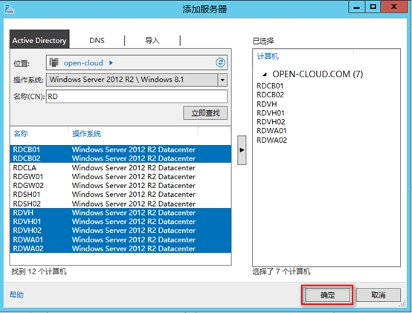Click the 立即查找 button
Viewport: 412px width, 313px height.
[x=205, y=113]
